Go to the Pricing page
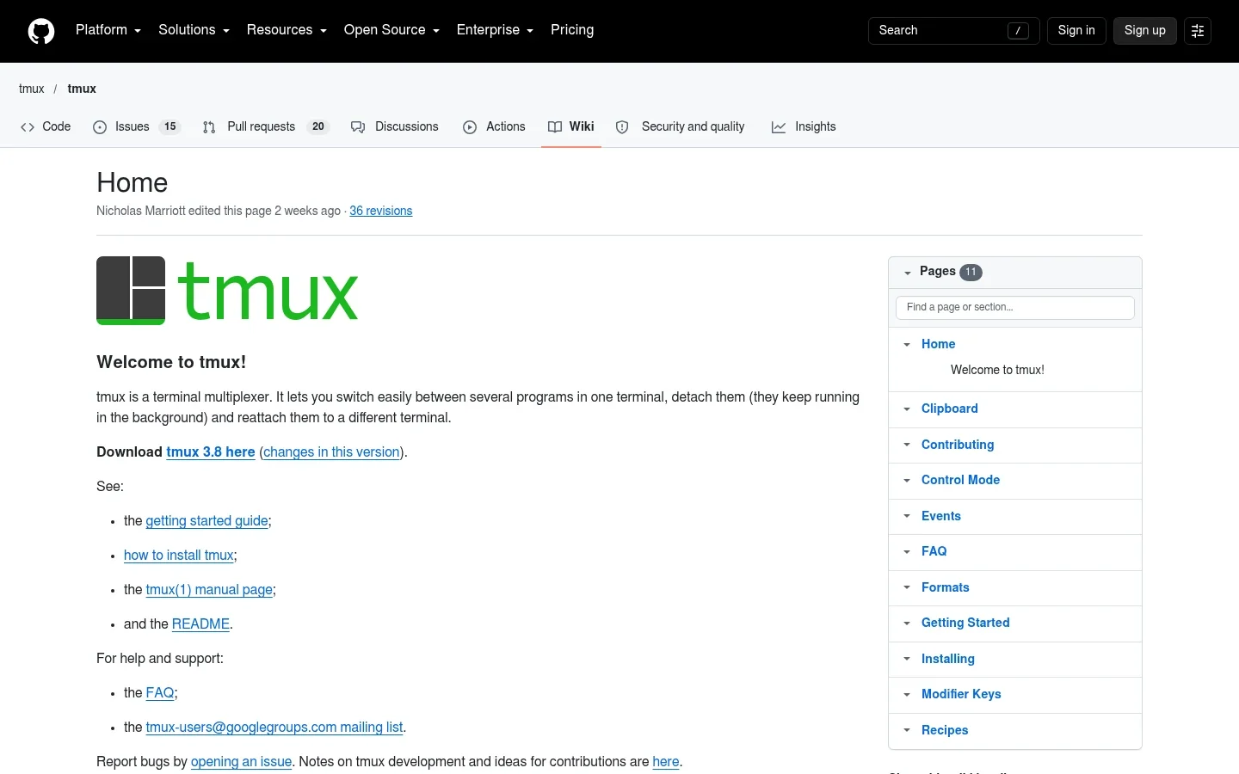Screen dimensions: 1239x774 [572, 30]
